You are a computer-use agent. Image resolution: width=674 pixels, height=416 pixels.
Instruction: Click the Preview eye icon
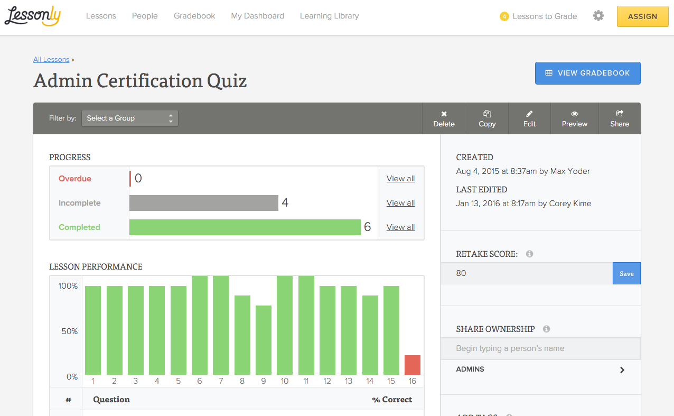(x=574, y=114)
